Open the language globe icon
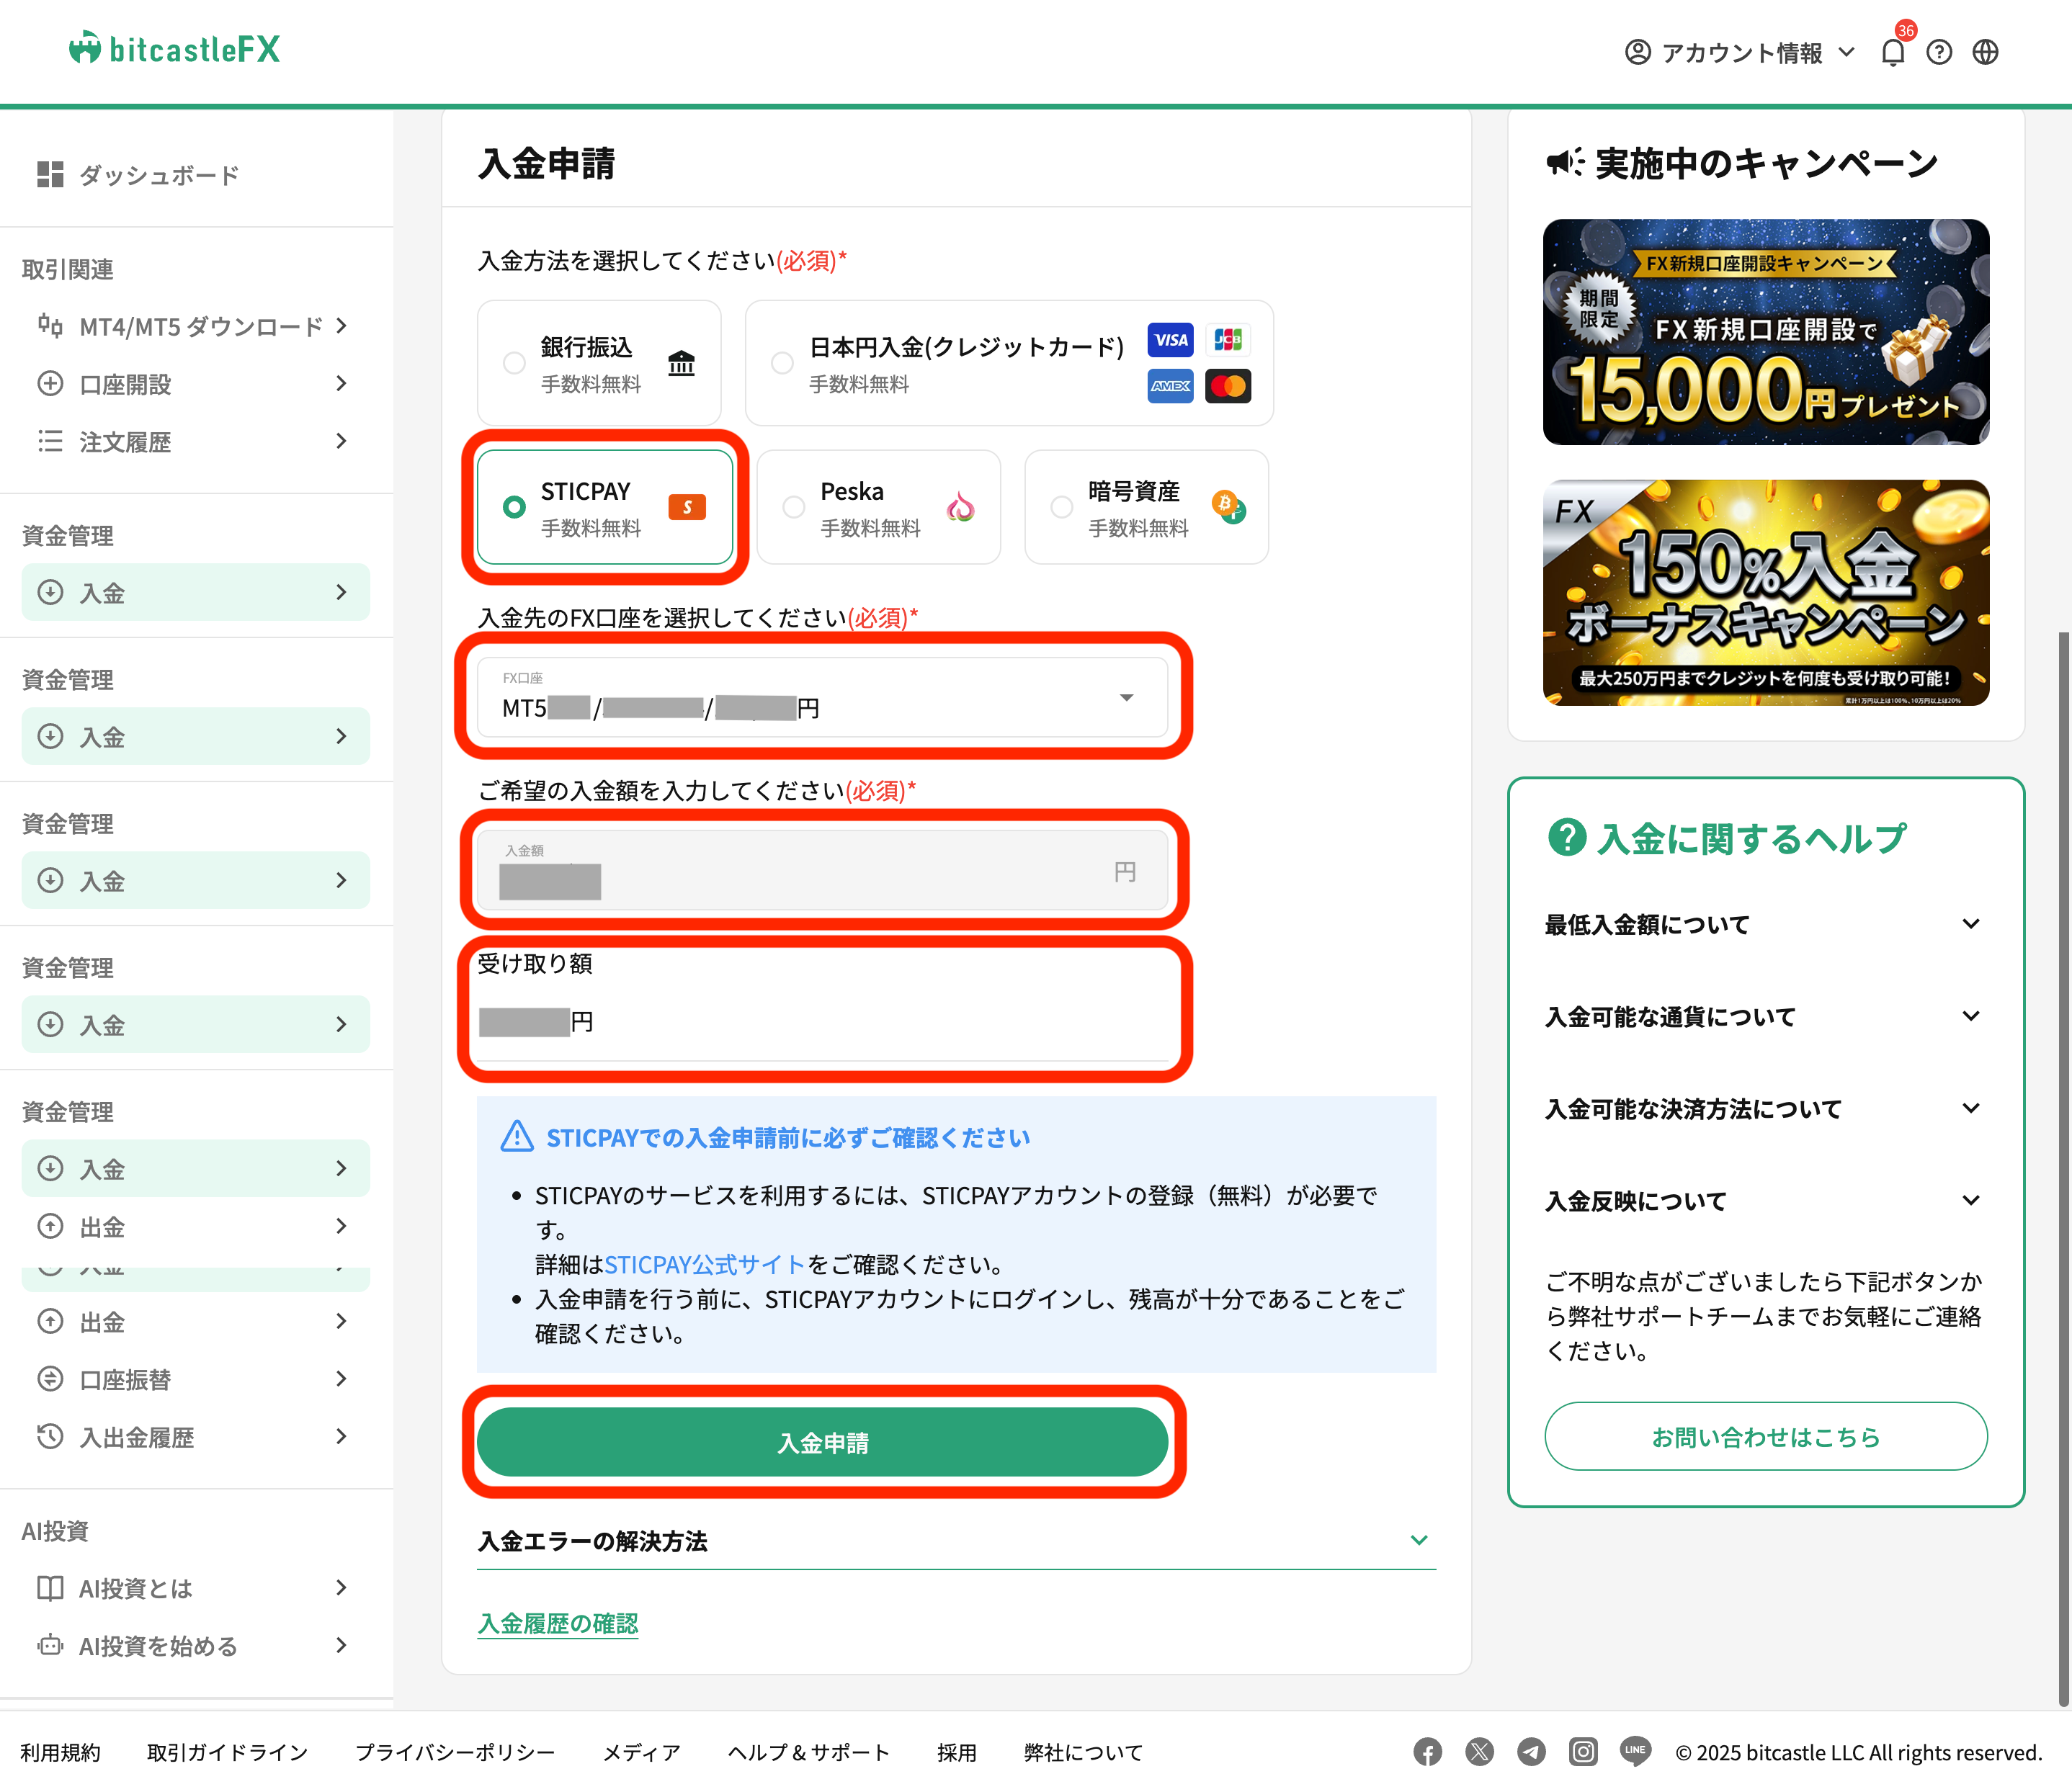Viewport: 2072px width, 1792px height. 1986,52
